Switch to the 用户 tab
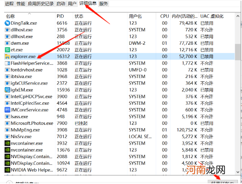The width and height of the screenshot is (242, 184). pos(72,4)
